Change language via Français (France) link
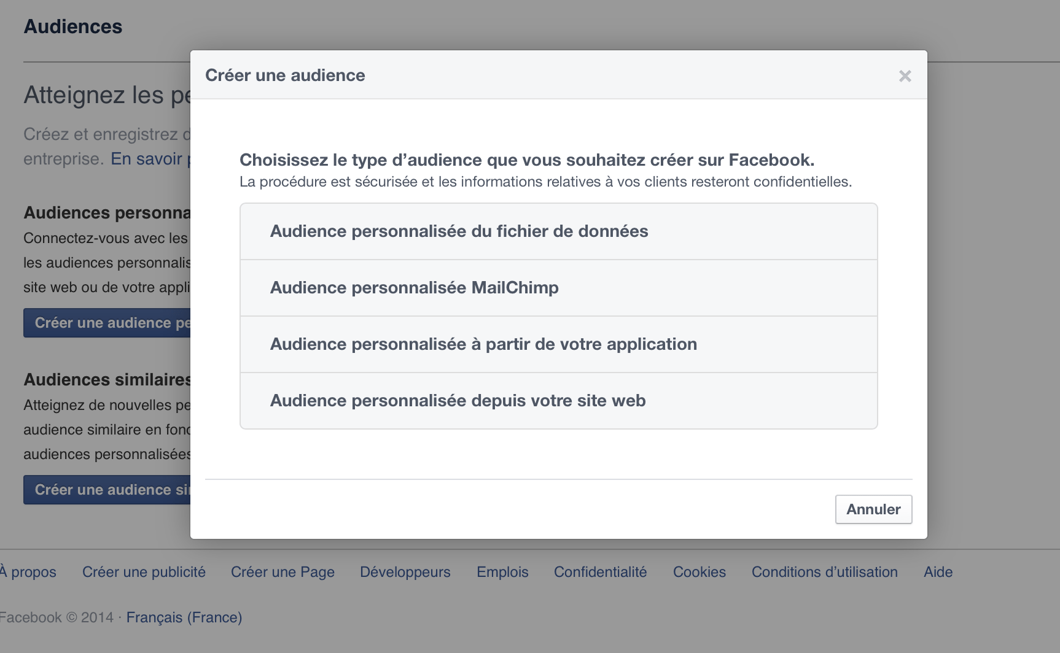Image resolution: width=1060 pixels, height=653 pixels. click(x=184, y=617)
